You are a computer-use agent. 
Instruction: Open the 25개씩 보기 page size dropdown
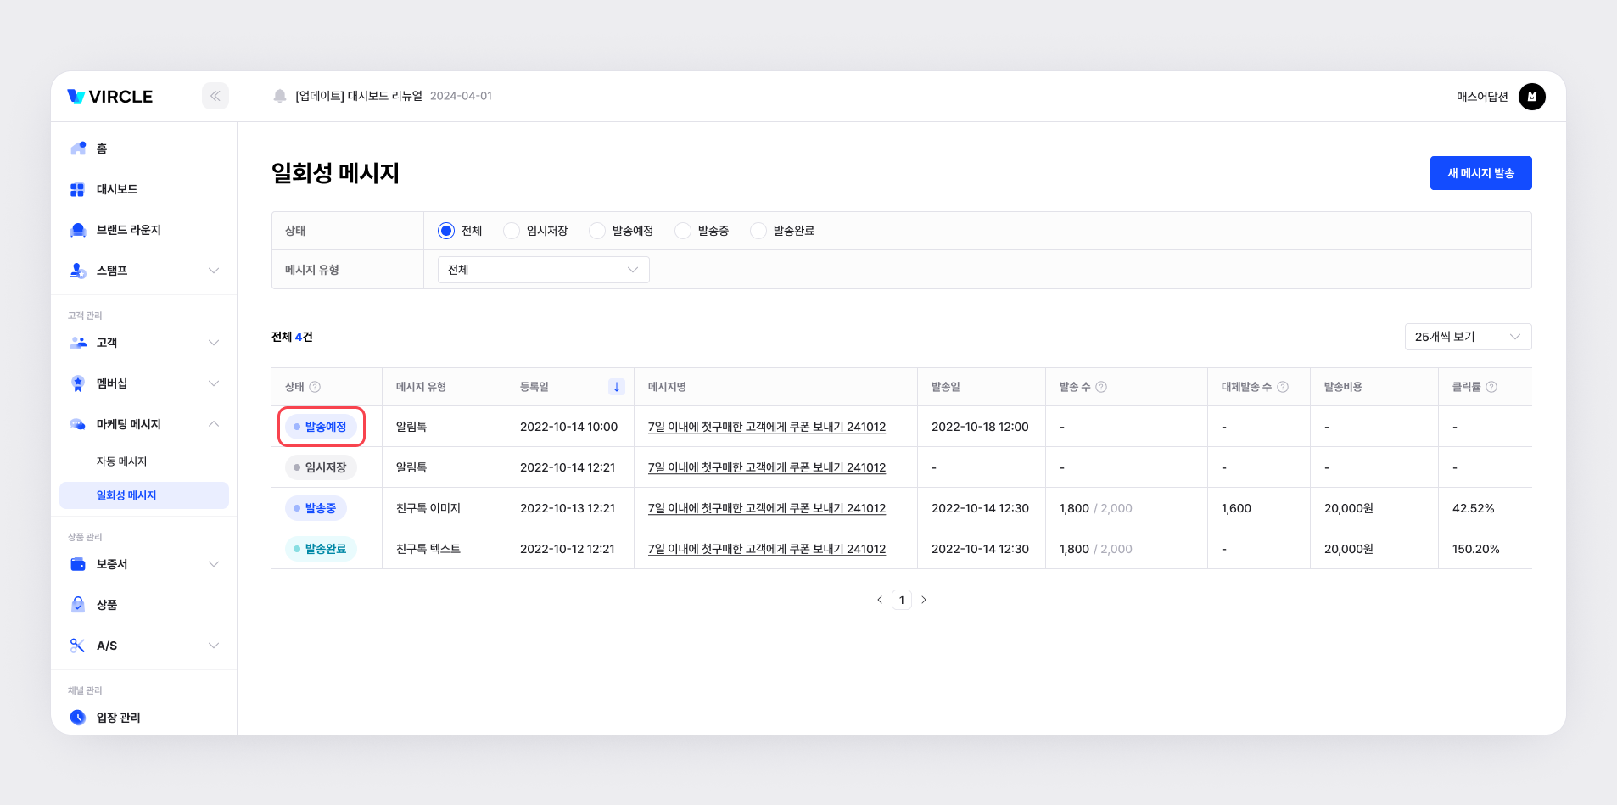coord(1467,337)
